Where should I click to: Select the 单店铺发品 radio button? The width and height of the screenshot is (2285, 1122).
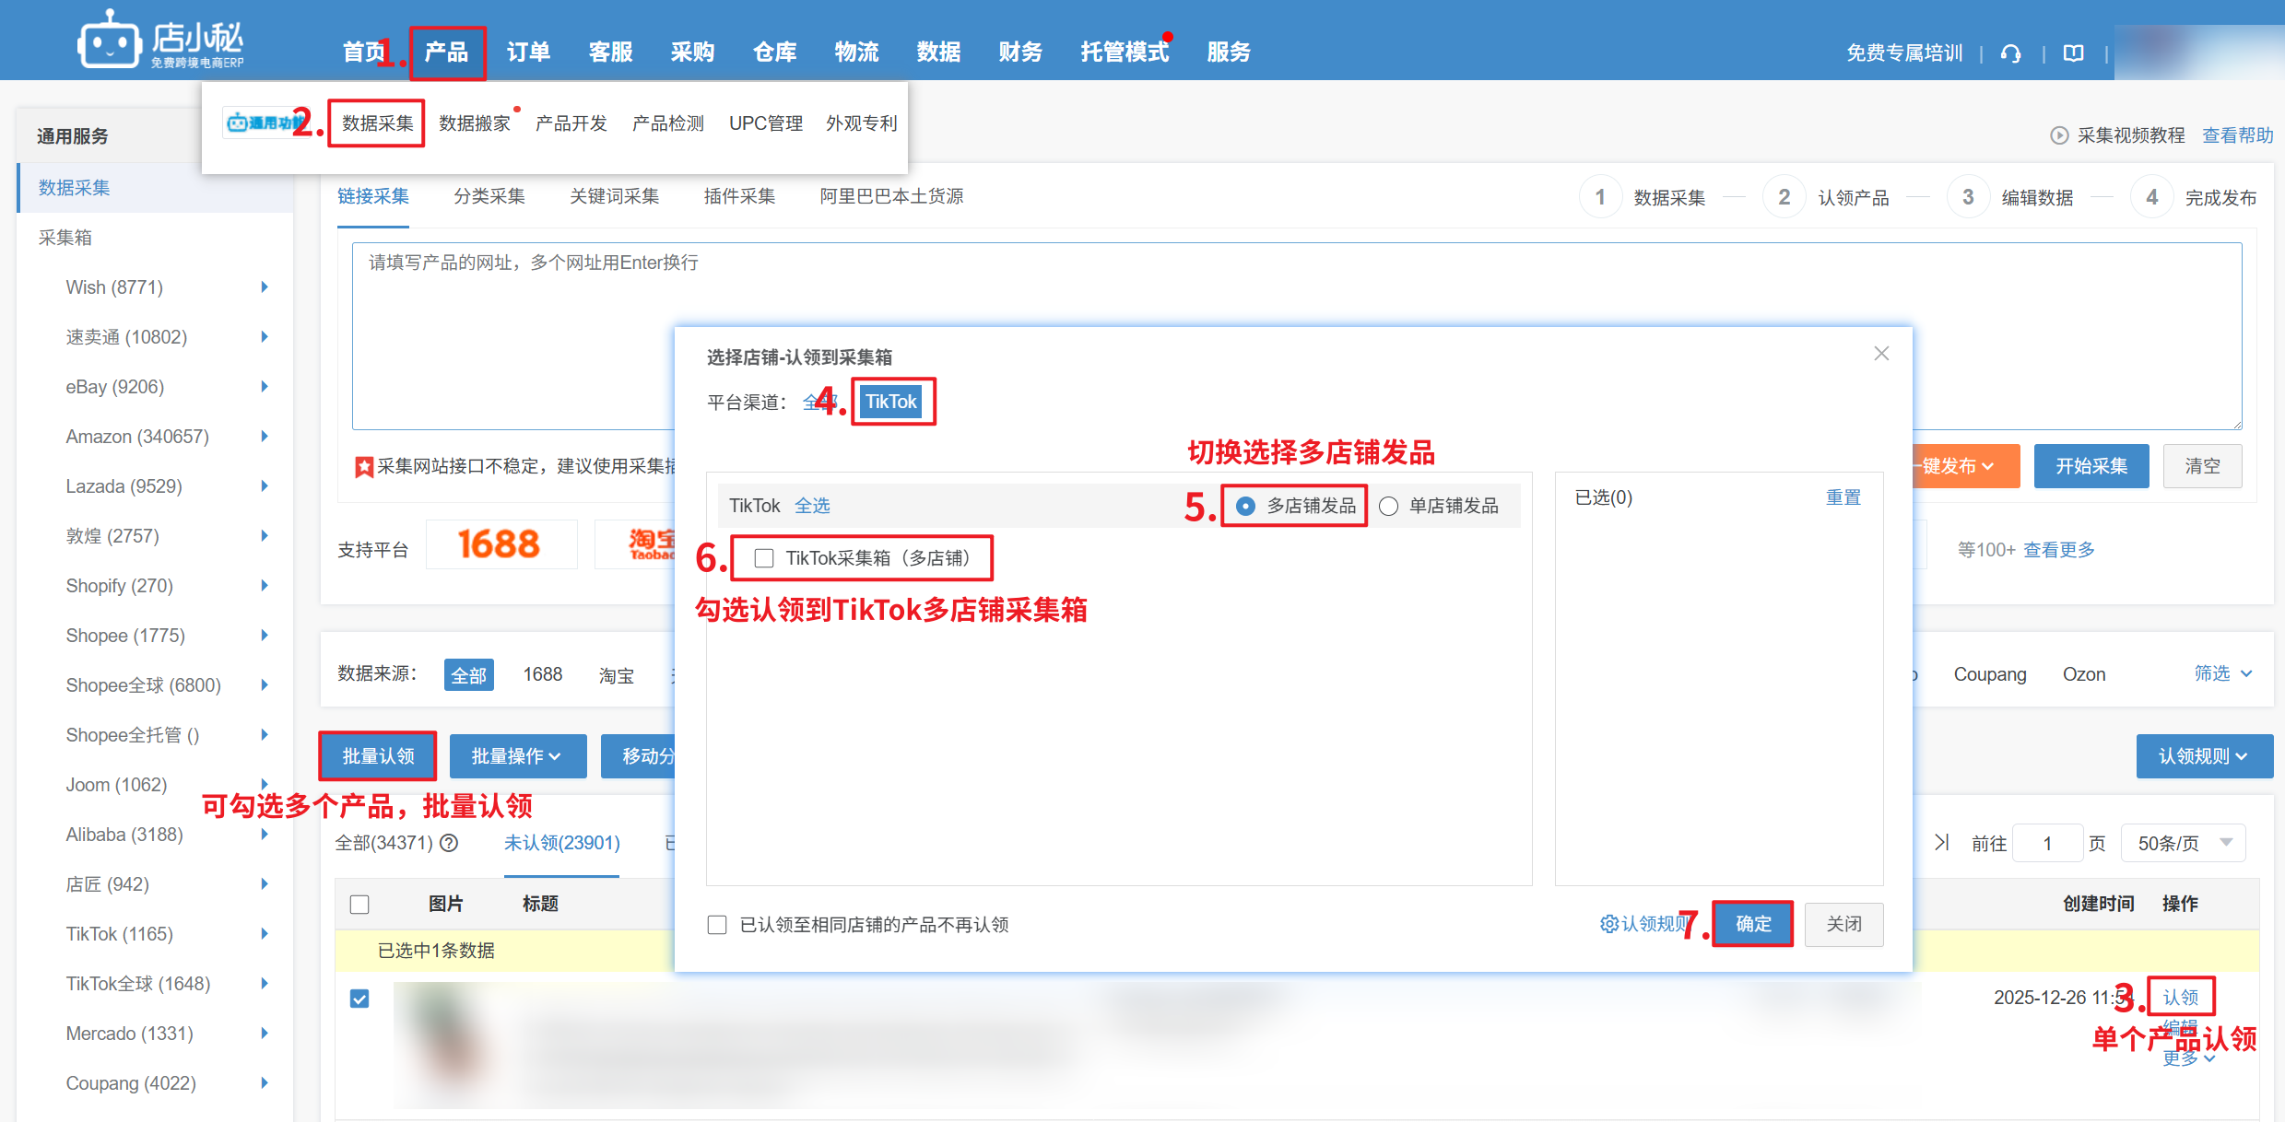tap(1388, 506)
